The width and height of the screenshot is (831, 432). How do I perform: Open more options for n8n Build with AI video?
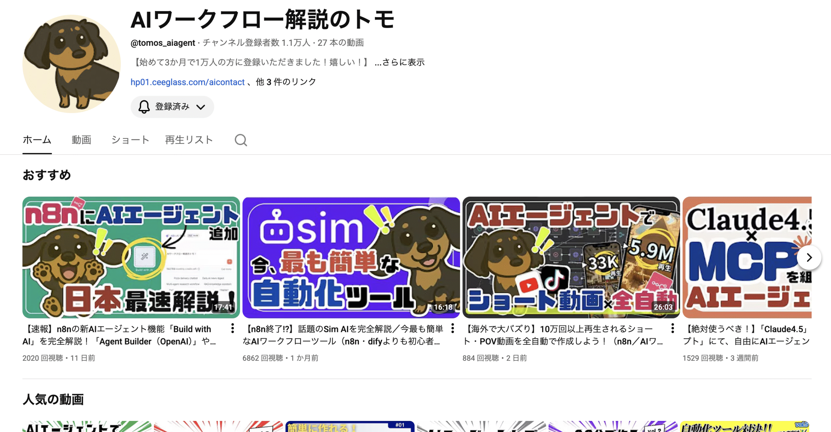tap(232, 328)
